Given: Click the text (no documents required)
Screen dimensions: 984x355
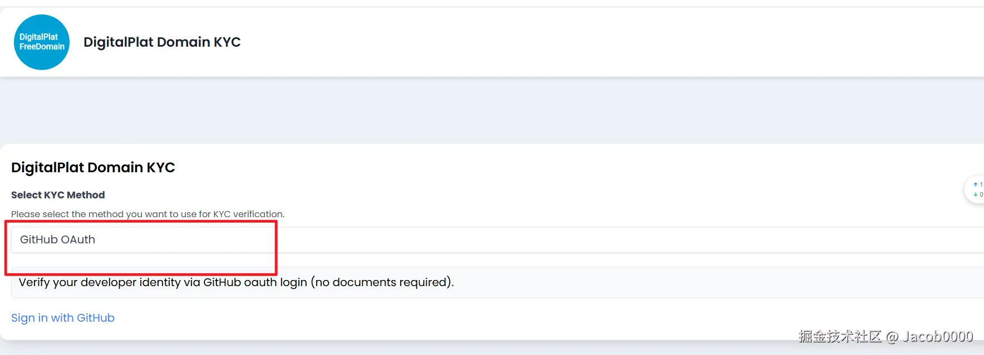Looking at the screenshot, I should (382, 282).
